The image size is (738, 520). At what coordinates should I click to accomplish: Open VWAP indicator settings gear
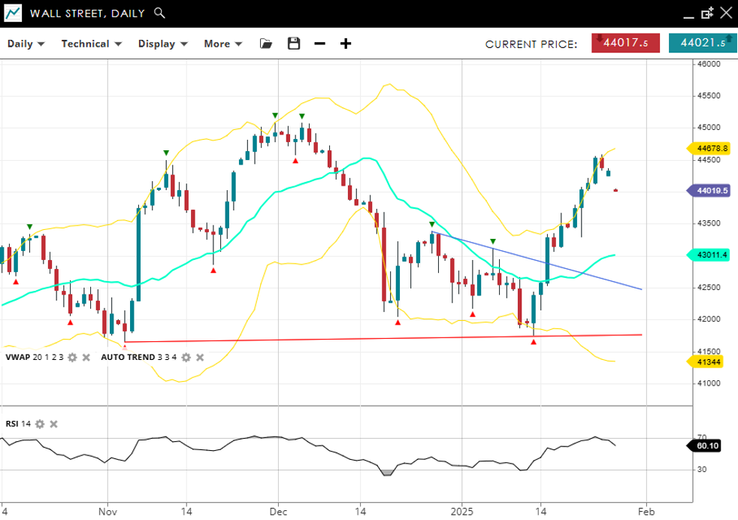click(72, 358)
